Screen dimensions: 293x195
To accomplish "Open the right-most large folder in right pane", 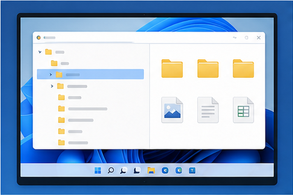I will 243,68.
